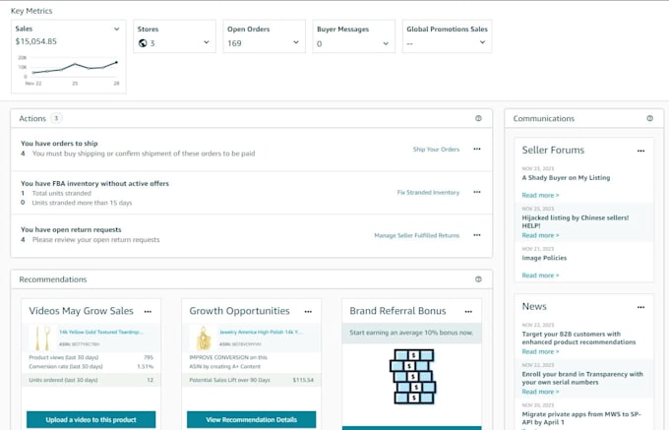This screenshot has height=430, width=669.
Task: Open Growth Opportunities options menu
Action: pos(308,311)
